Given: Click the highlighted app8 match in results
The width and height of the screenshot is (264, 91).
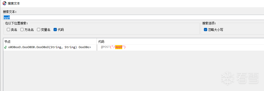Looking at the screenshot, I should [x=118, y=47].
